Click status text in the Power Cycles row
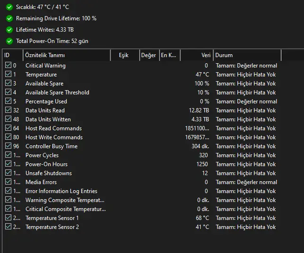The image size is (304, 253). coord(246,155)
